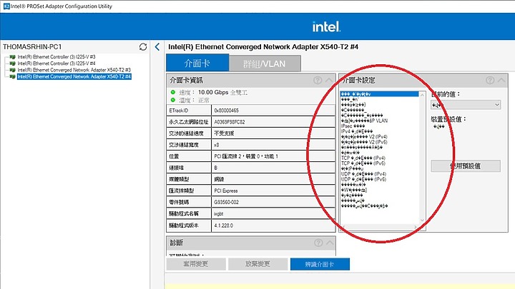The width and height of the screenshot is (515, 289).
Task: Click the bus type value 'PCI Express'
Action: 225,191
